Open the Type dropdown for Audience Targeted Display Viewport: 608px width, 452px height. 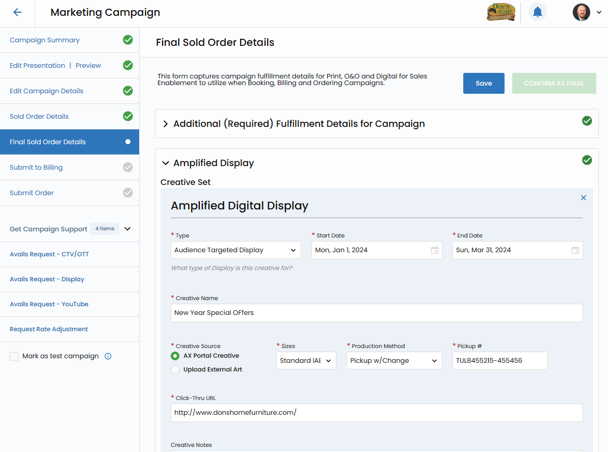tap(235, 250)
